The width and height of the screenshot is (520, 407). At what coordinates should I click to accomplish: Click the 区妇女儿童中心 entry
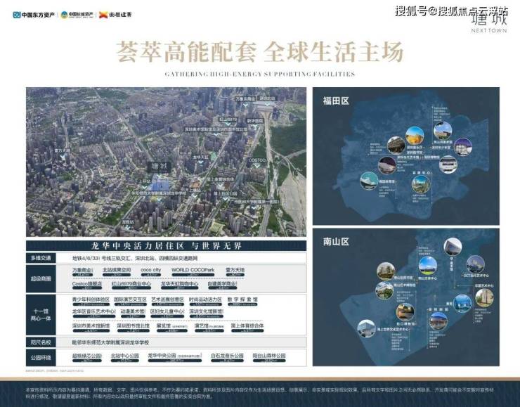[167, 314]
